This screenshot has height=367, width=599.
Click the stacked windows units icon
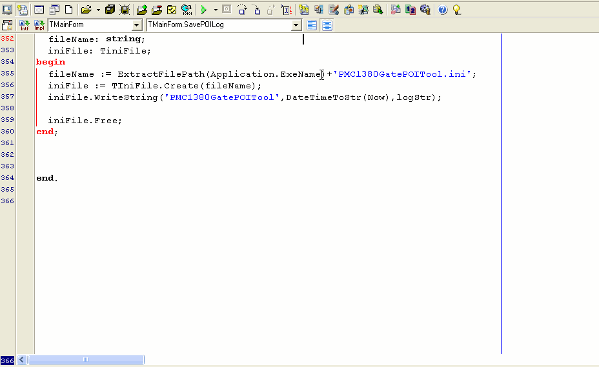(x=54, y=10)
